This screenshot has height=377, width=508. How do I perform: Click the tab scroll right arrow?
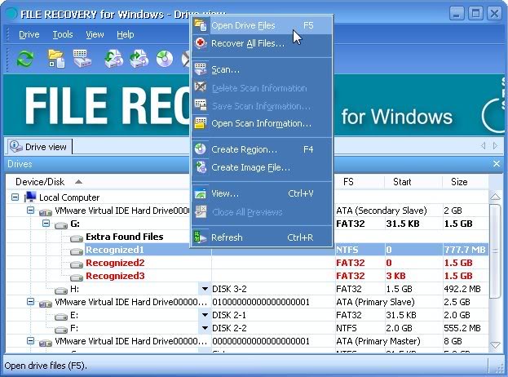coord(495,145)
